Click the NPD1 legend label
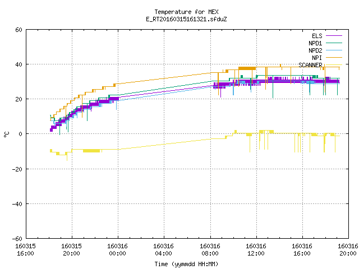The height and width of the screenshot is (269, 359). coord(315,43)
